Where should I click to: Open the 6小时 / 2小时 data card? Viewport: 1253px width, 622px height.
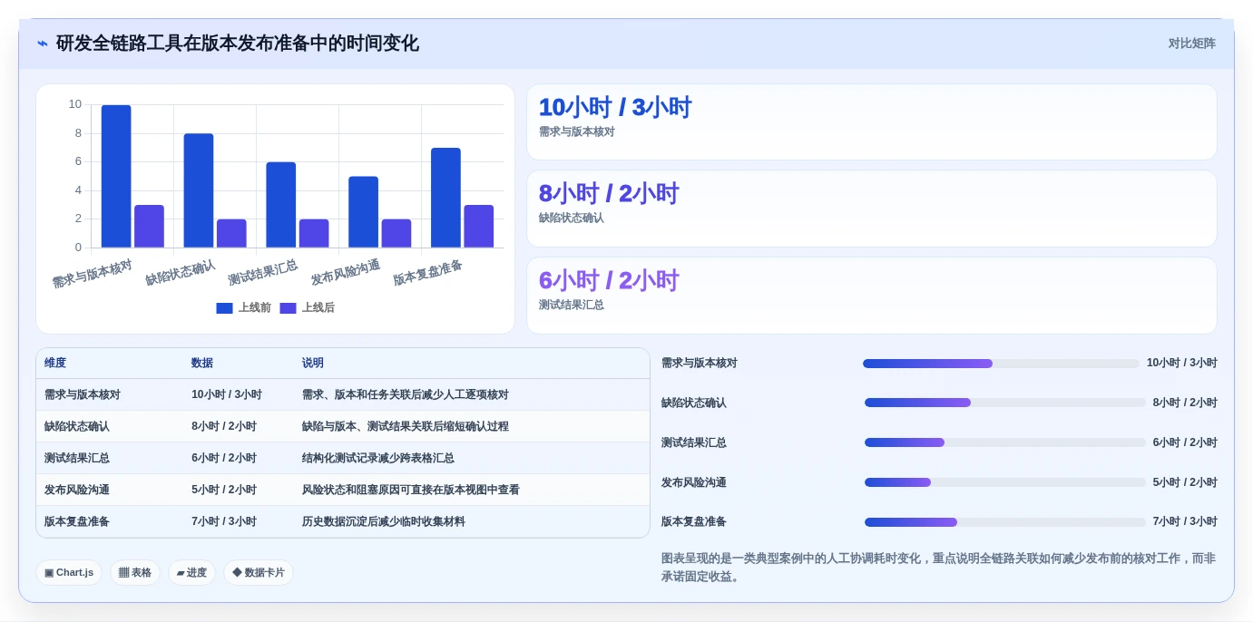point(872,296)
